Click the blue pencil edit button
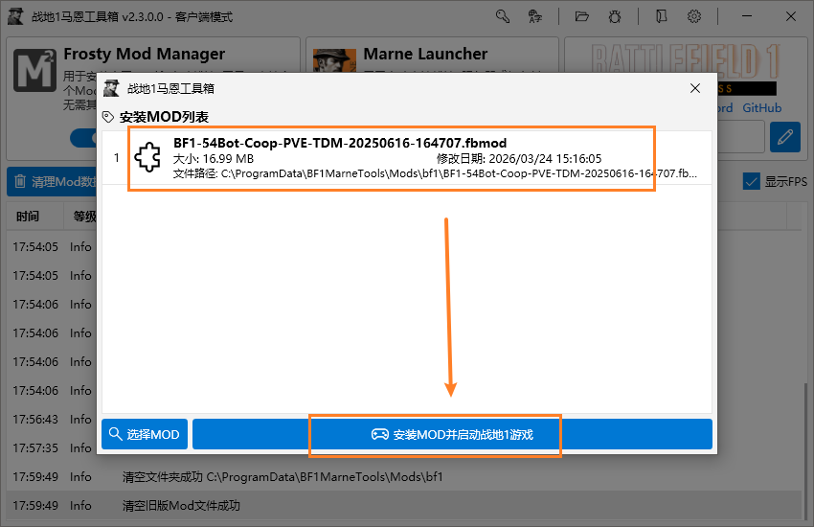The image size is (814, 527). click(785, 137)
